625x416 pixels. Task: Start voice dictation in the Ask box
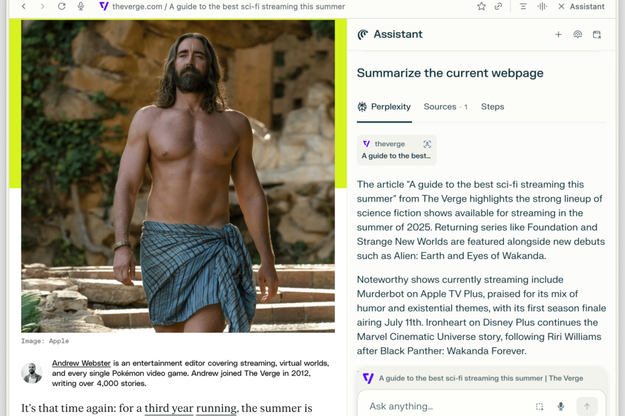coord(561,406)
